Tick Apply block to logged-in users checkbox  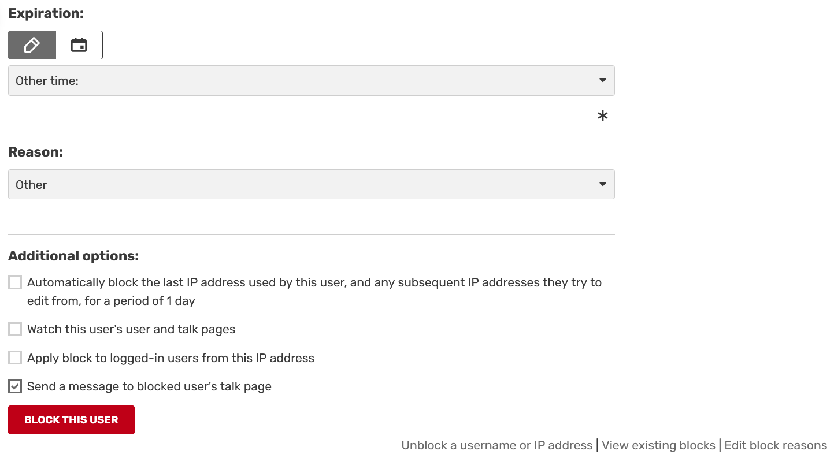[15, 358]
